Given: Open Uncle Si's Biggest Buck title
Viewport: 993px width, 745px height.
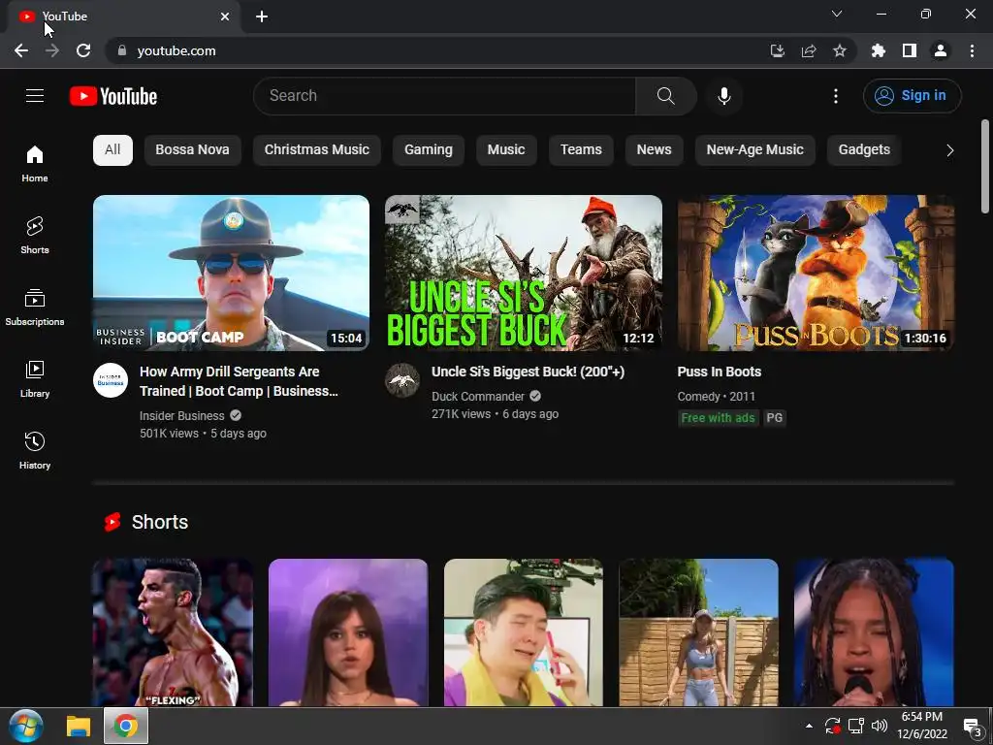Looking at the screenshot, I should 529,372.
